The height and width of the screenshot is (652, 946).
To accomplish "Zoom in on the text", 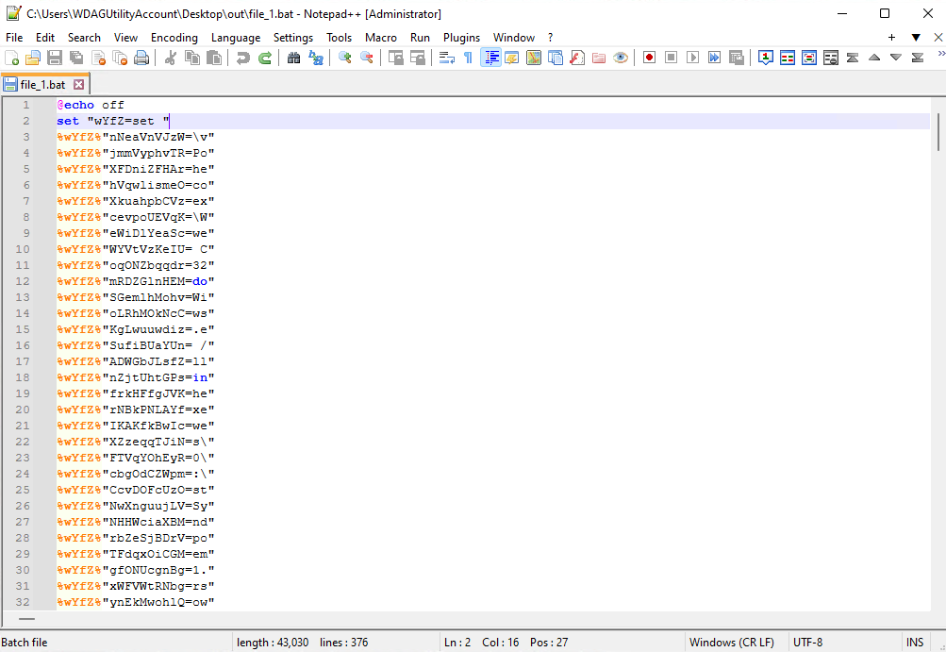I will [343, 57].
